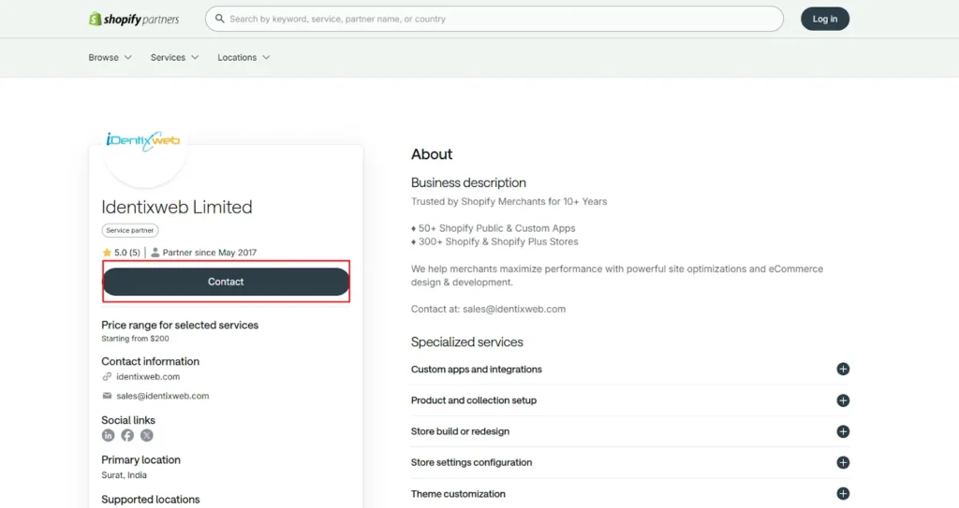
Task: Click the sales@identixweb.com email in Contact information
Action: (163, 396)
